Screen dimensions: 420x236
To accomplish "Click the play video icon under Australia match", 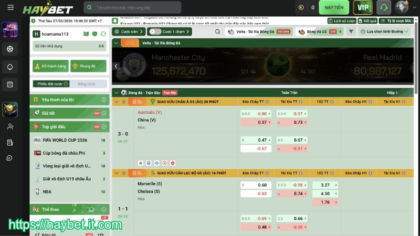I will [x=165, y=163].
